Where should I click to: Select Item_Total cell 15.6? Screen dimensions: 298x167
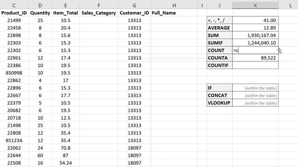click(66, 35)
